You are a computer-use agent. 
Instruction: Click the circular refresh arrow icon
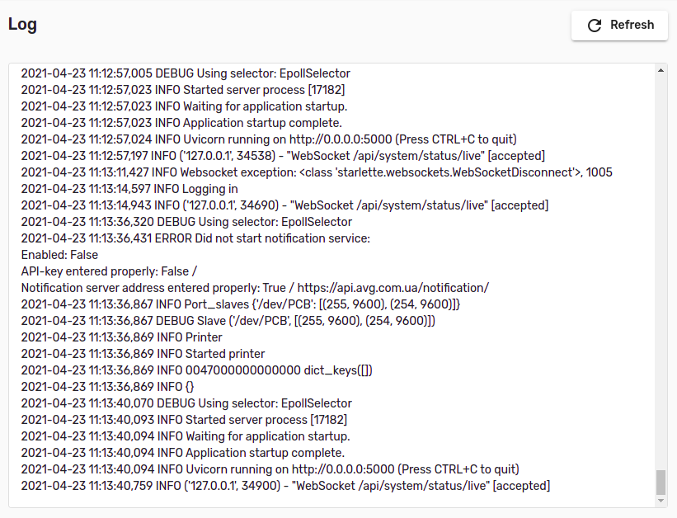pos(595,26)
